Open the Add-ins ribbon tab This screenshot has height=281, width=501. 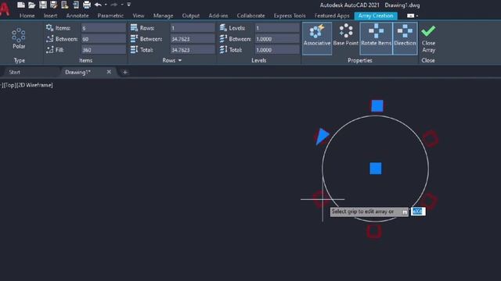[x=218, y=16]
